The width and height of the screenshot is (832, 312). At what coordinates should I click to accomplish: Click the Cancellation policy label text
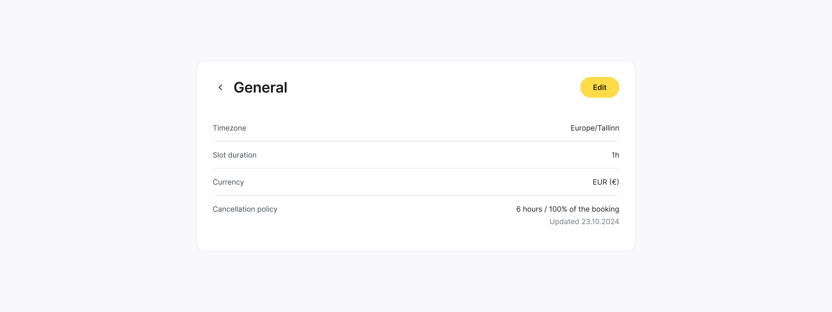[x=244, y=209]
